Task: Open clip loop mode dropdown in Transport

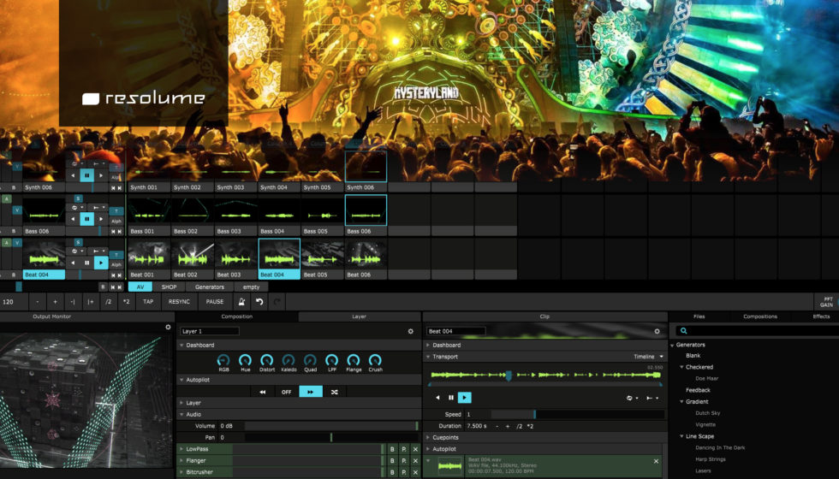Action: click(632, 398)
